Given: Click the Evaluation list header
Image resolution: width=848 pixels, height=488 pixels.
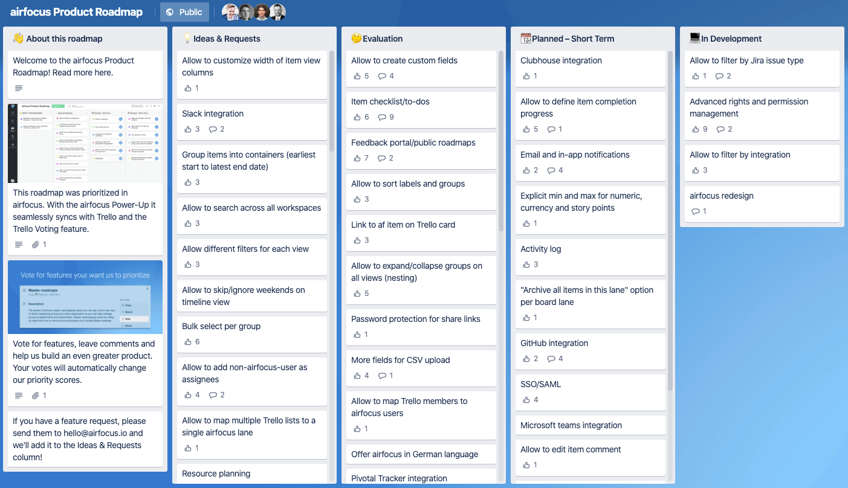Looking at the screenshot, I should tap(424, 39).
